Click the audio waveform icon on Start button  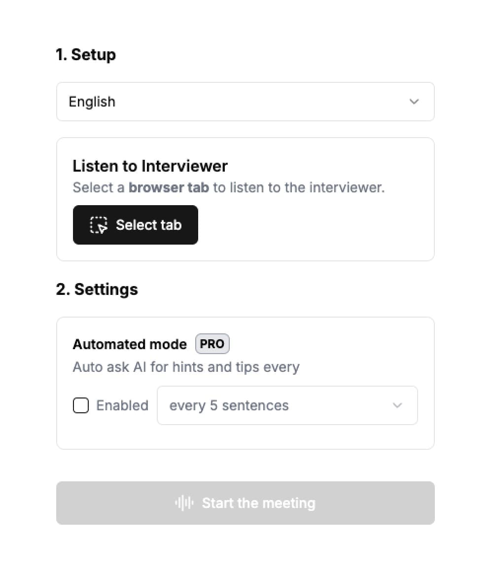(184, 503)
